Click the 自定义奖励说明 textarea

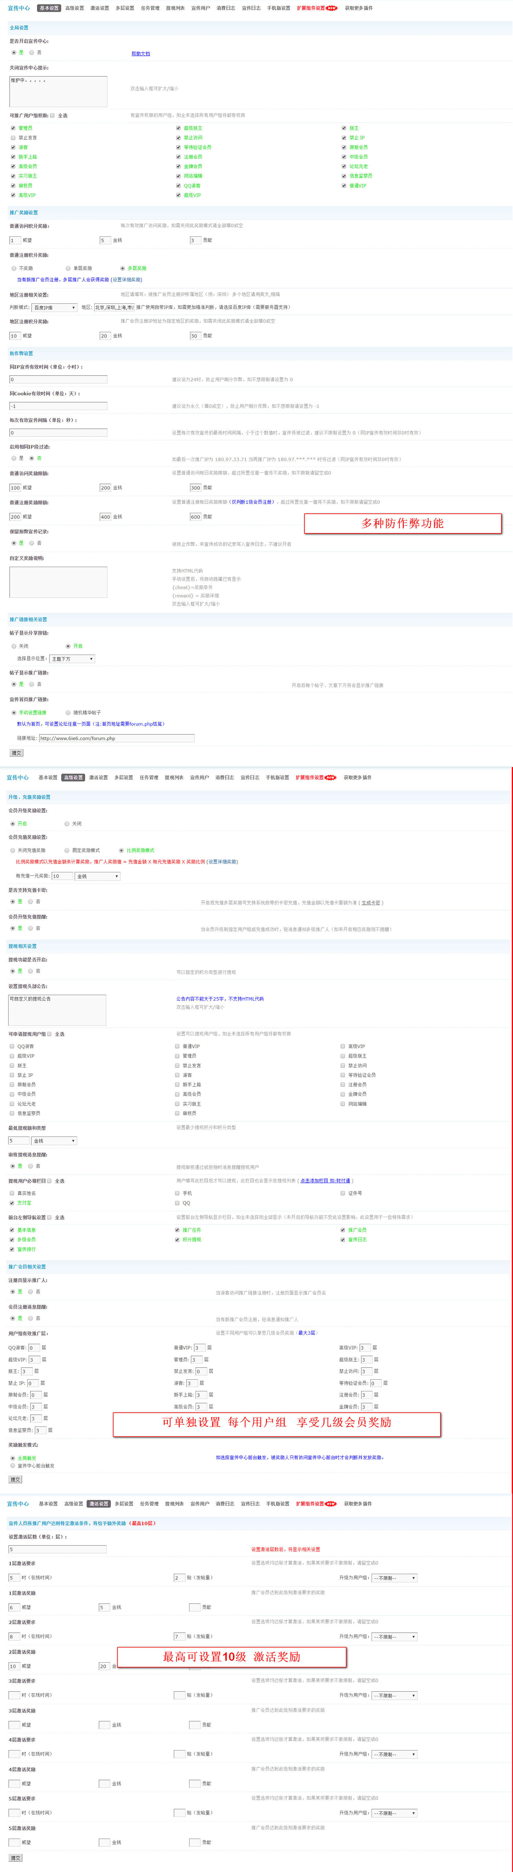[x=58, y=581]
